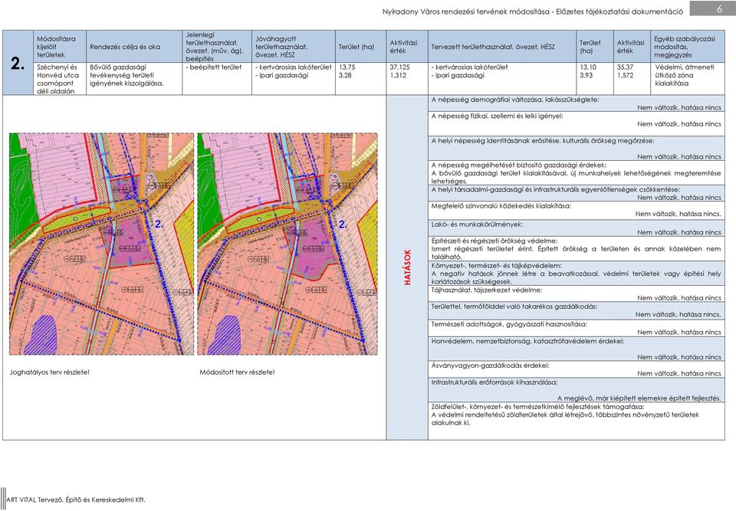Select the planned area value "13,10"
Viewport: 736px width, 511px height.
[x=588, y=67]
